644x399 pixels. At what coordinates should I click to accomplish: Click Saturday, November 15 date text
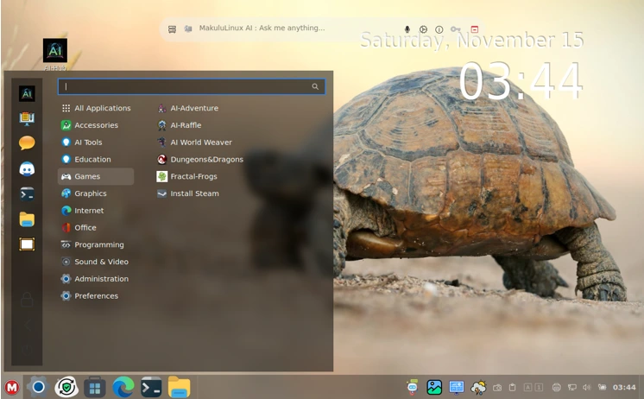[x=472, y=41]
